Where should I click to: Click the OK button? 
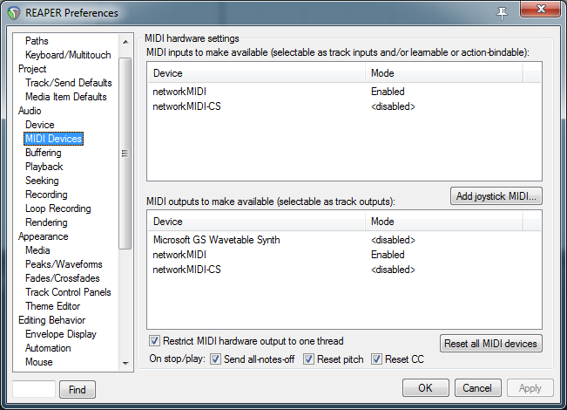pyautogui.click(x=426, y=388)
